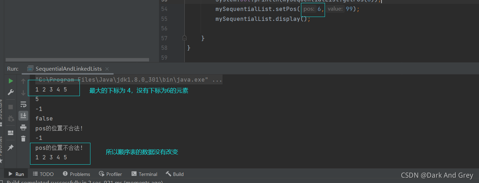Toggle scroll-to-end of console output
This screenshot has height=183, width=479.
[23, 116]
